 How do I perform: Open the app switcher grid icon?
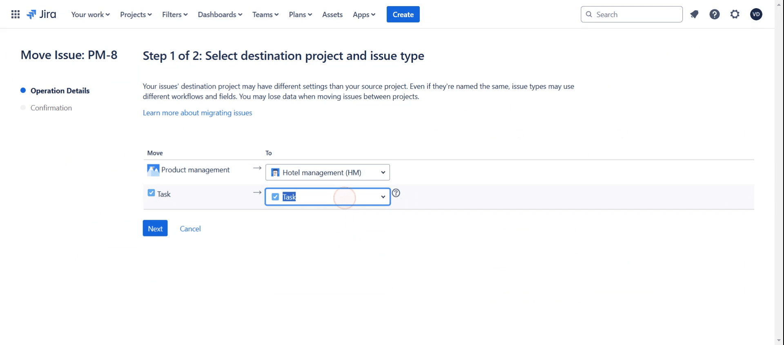pos(16,15)
